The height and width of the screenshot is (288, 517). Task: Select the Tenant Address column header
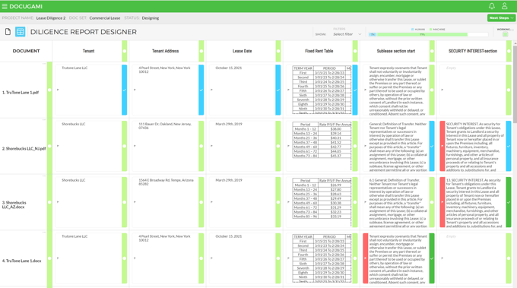click(165, 51)
